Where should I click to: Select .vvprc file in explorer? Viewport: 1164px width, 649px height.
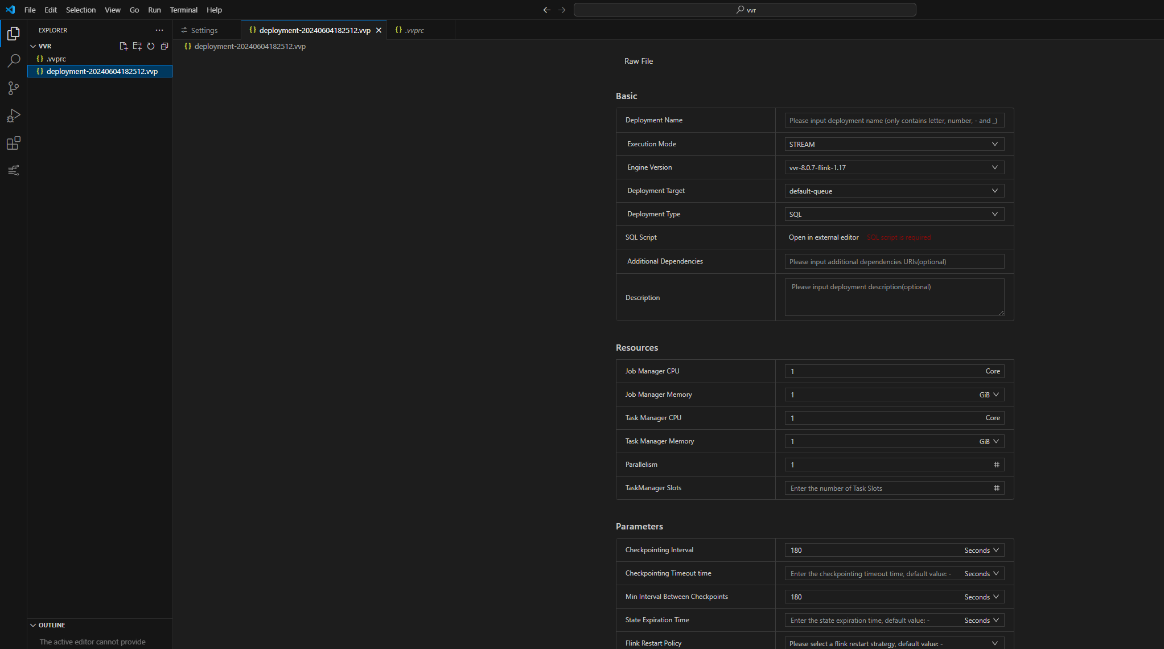[x=100, y=59]
